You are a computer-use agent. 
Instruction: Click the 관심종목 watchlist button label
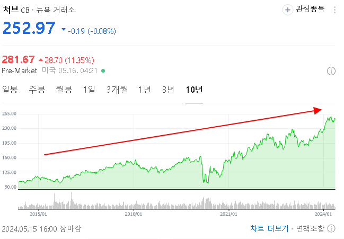tap(310, 9)
